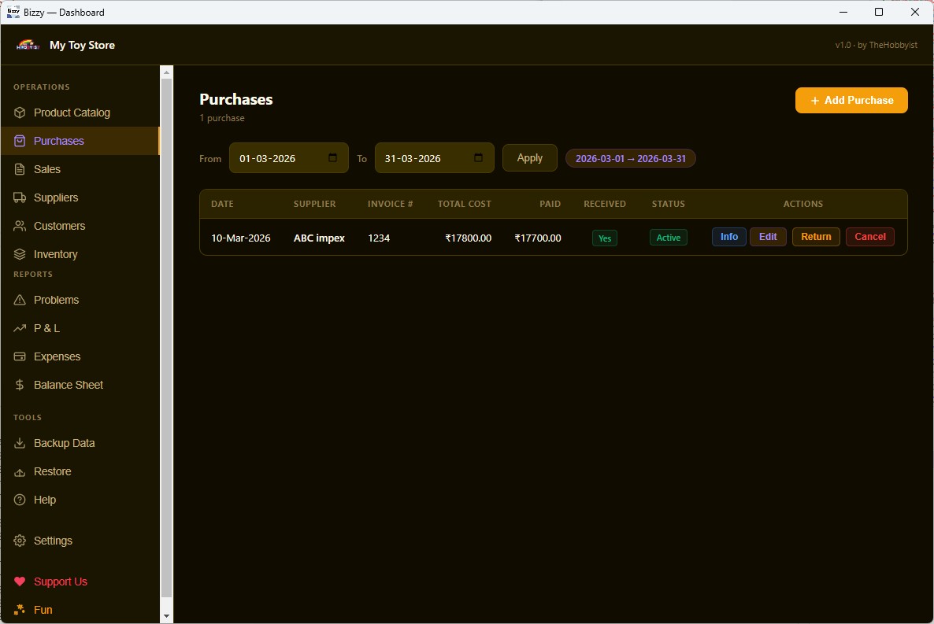Click the Customers people icon
This screenshot has width=934, height=624.
coord(20,226)
